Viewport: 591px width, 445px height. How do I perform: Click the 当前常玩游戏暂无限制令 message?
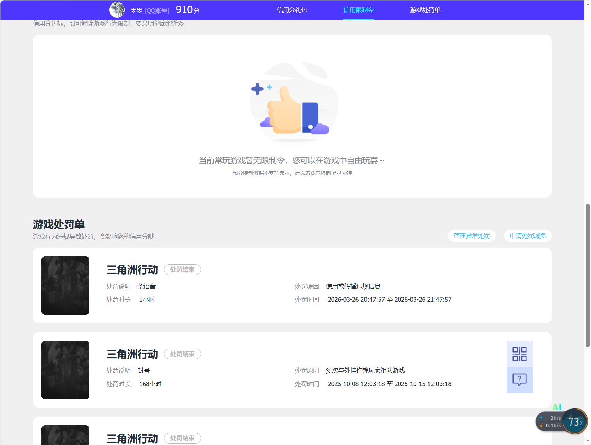(x=292, y=160)
